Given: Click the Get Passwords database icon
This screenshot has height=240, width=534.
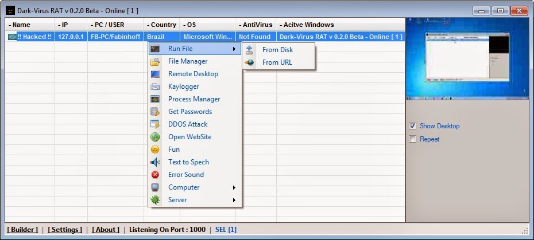Looking at the screenshot, I should point(155,112).
